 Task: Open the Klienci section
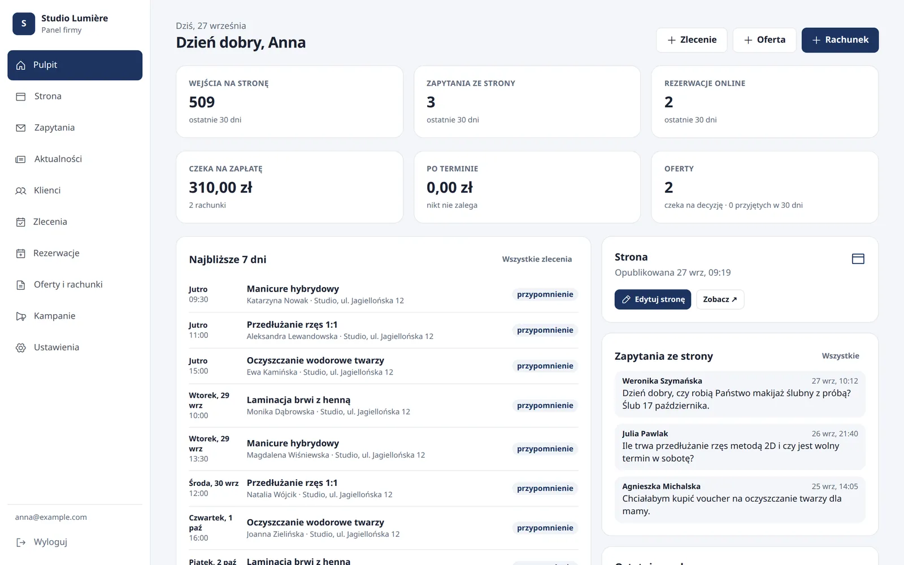(x=75, y=190)
